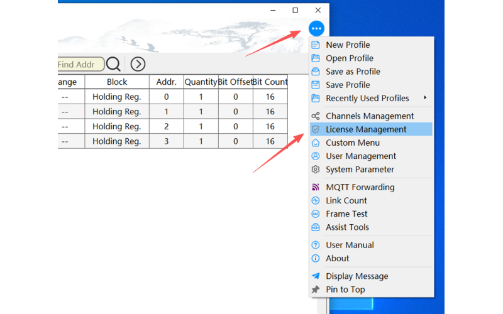
Task: Select Save as Profile menu entry
Action: pos(371,72)
